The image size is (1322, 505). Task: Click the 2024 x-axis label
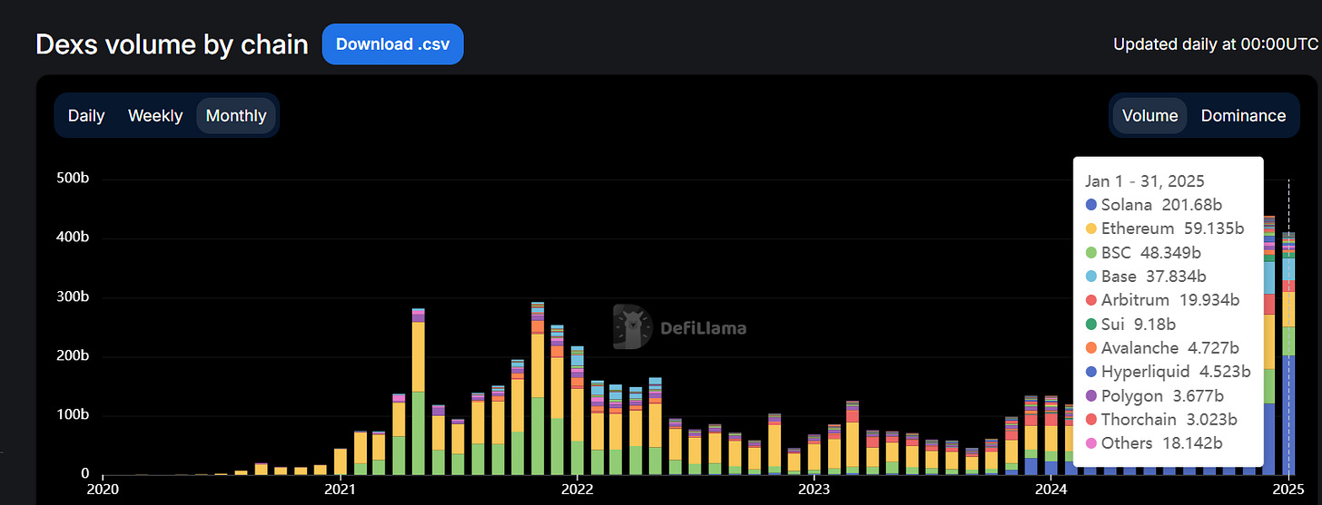(x=1051, y=490)
